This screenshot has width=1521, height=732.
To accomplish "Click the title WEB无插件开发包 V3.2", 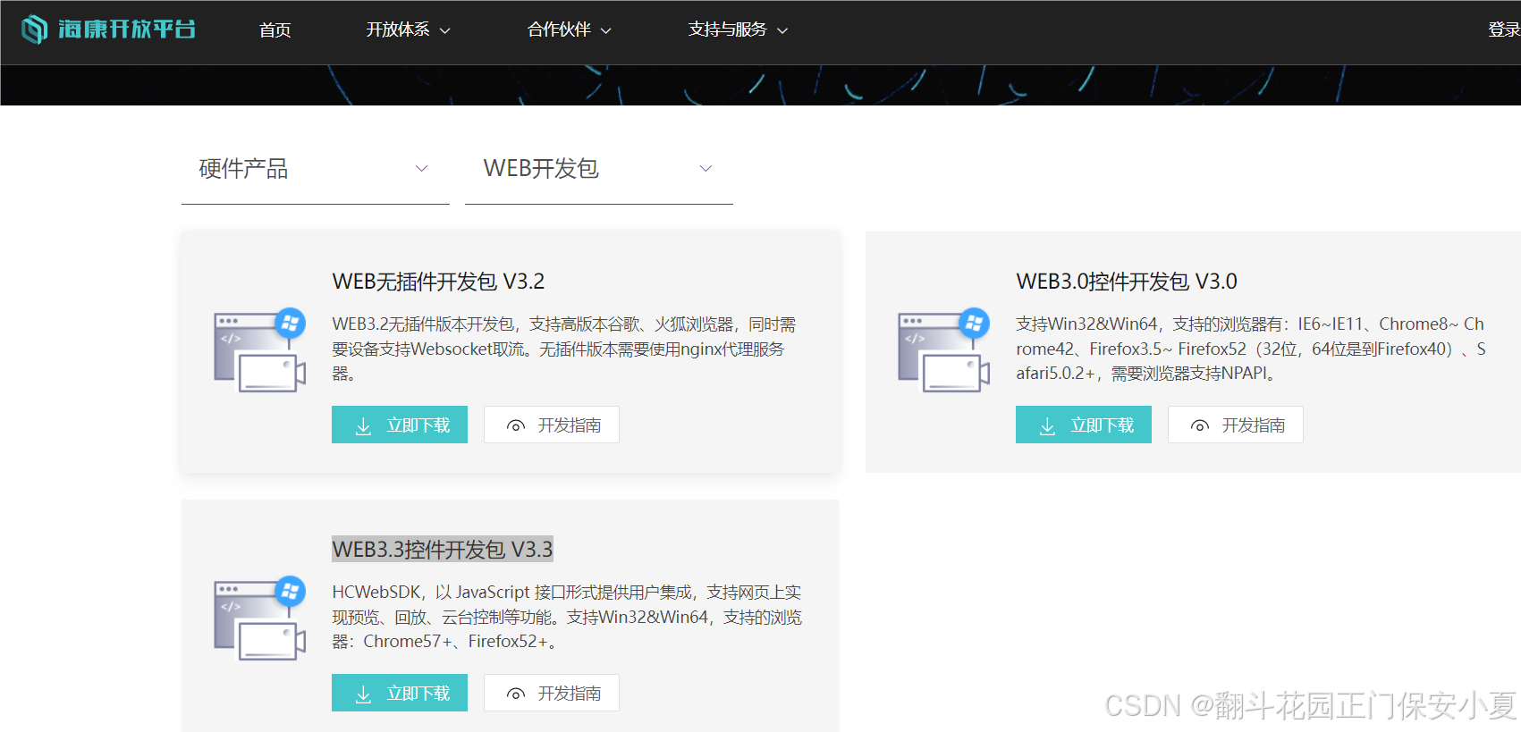I will point(438,282).
